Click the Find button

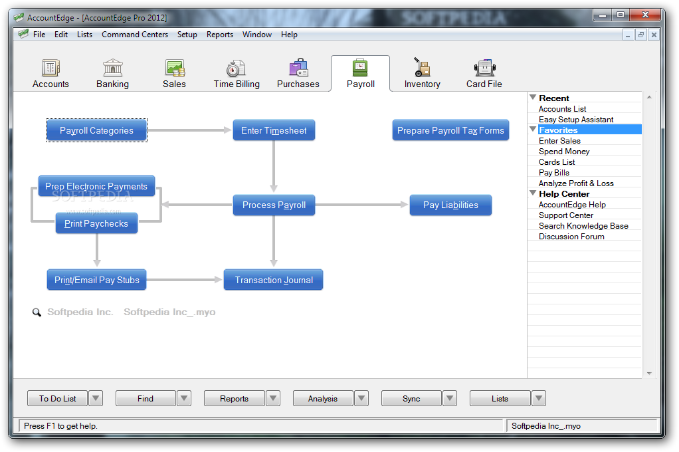[145, 398]
